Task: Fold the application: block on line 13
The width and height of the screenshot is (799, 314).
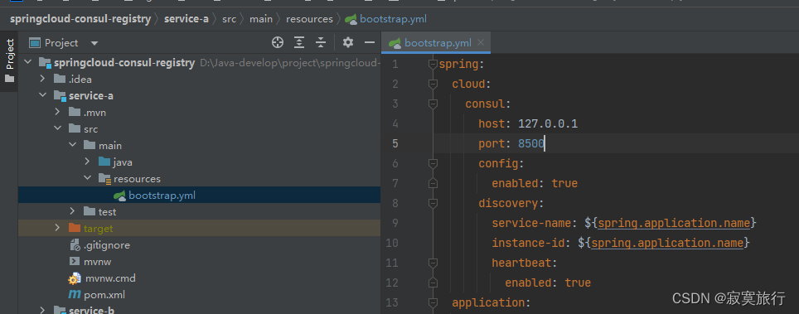Action: coord(433,302)
